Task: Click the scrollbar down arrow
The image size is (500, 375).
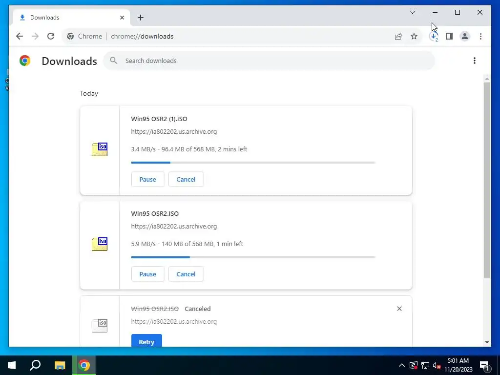Action: pyautogui.click(x=487, y=342)
